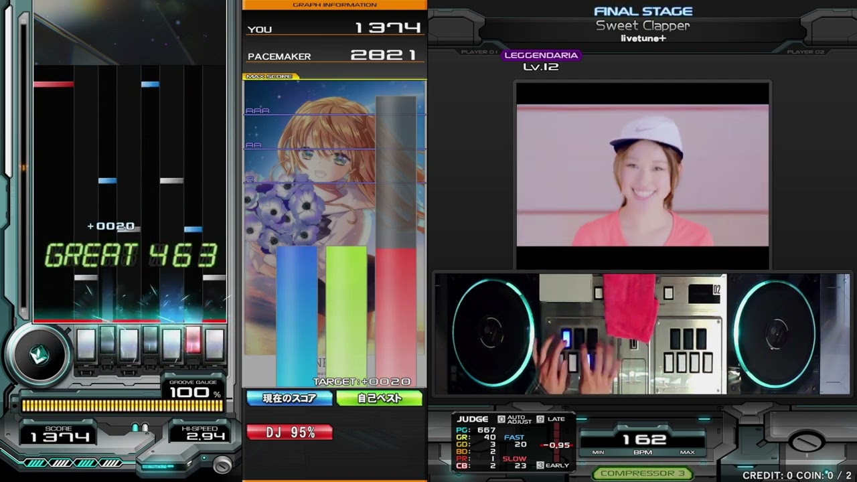Click the -0.95 timing offset marker
This screenshot has width=857, height=482.
tap(556, 445)
